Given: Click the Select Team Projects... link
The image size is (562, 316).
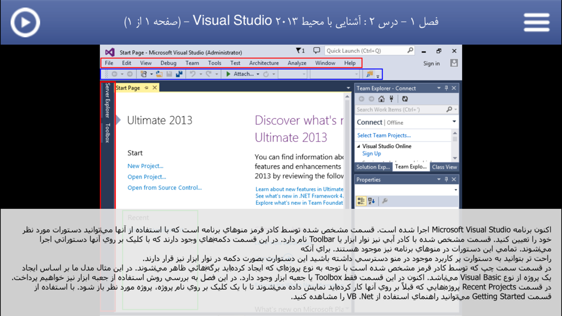Looking at the screenshot, I should tap(384, 136).
